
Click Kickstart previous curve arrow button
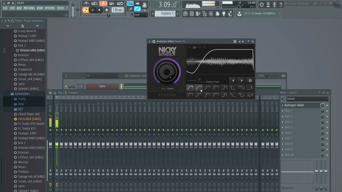point(233,81)
